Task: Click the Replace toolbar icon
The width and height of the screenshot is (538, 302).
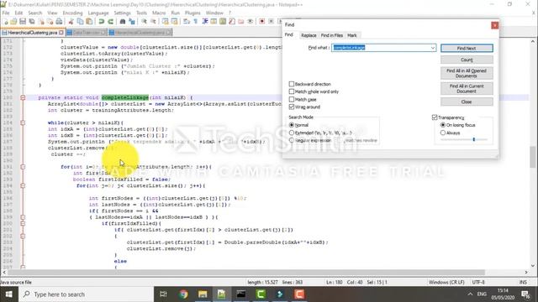Action: point(132,22)
